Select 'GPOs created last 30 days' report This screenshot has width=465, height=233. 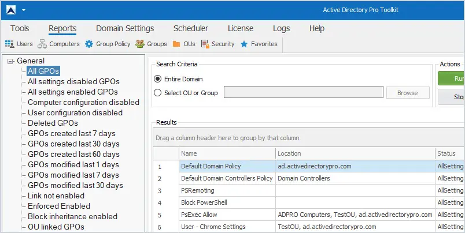pos(73,144)
